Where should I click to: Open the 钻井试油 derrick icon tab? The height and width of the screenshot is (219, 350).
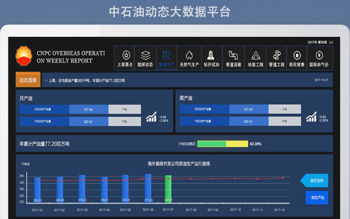(x=211, y=58)
